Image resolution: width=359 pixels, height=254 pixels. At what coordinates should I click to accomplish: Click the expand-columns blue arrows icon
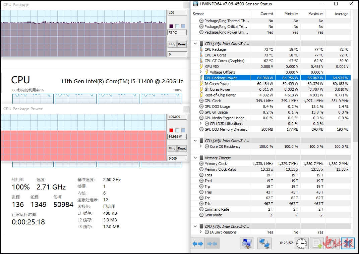(x=198, y=243)
